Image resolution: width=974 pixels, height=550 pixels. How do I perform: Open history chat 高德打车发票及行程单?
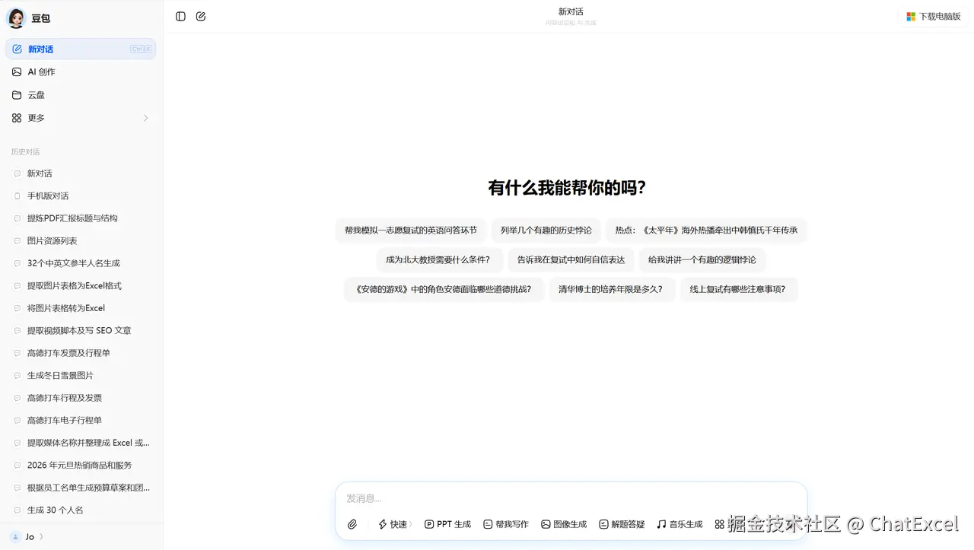point(81,353)
